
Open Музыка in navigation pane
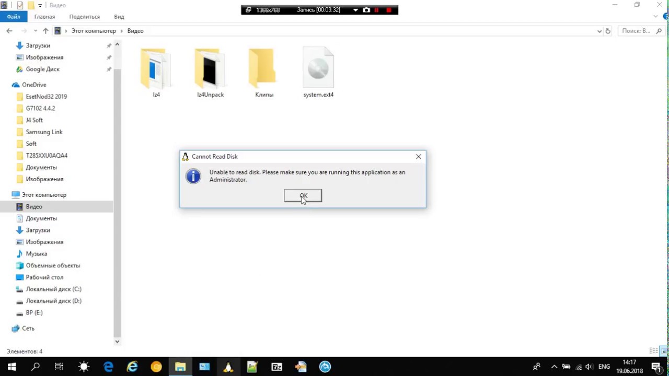[x=36, y=254]
